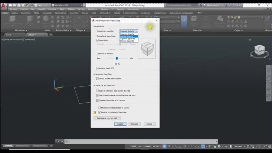Open the Posición en pantalla combo box

click(129, 31)
